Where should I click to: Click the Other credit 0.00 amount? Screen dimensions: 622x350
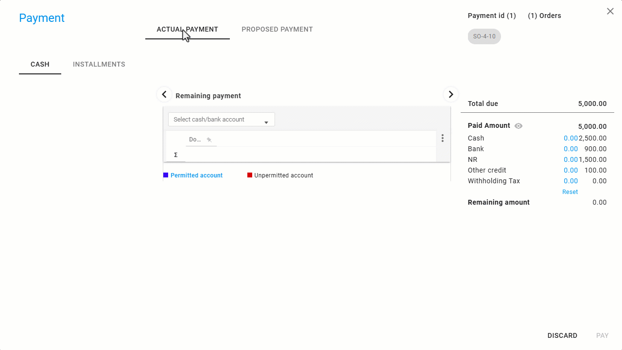click(x=571, y=170)
